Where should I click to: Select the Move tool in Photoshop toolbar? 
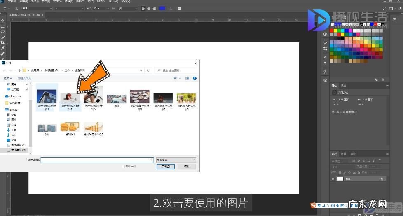tap(2, 21)
